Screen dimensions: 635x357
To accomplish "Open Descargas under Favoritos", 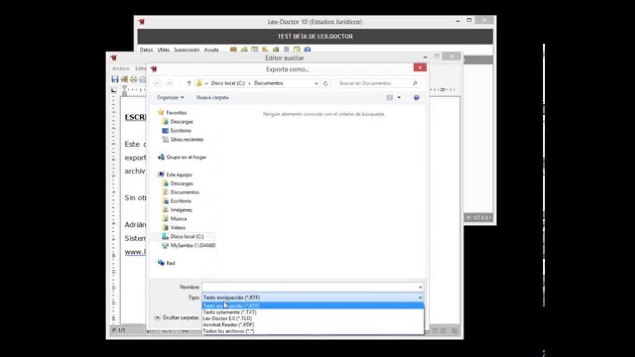I will point(178,121).
